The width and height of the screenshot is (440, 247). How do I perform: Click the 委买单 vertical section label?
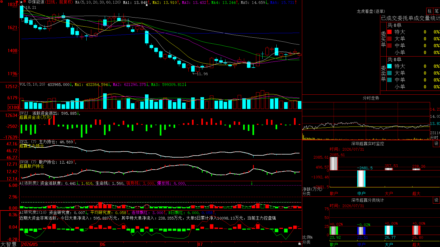(x=383, y=39)
